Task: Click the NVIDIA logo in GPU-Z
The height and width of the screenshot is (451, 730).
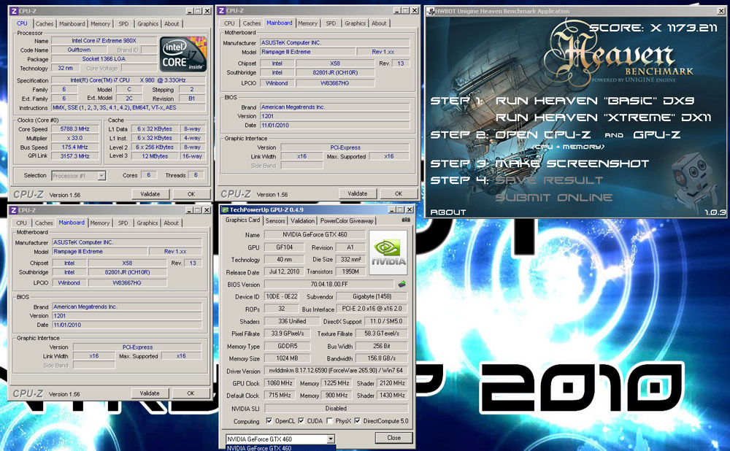Action: (x=388, y=253)
